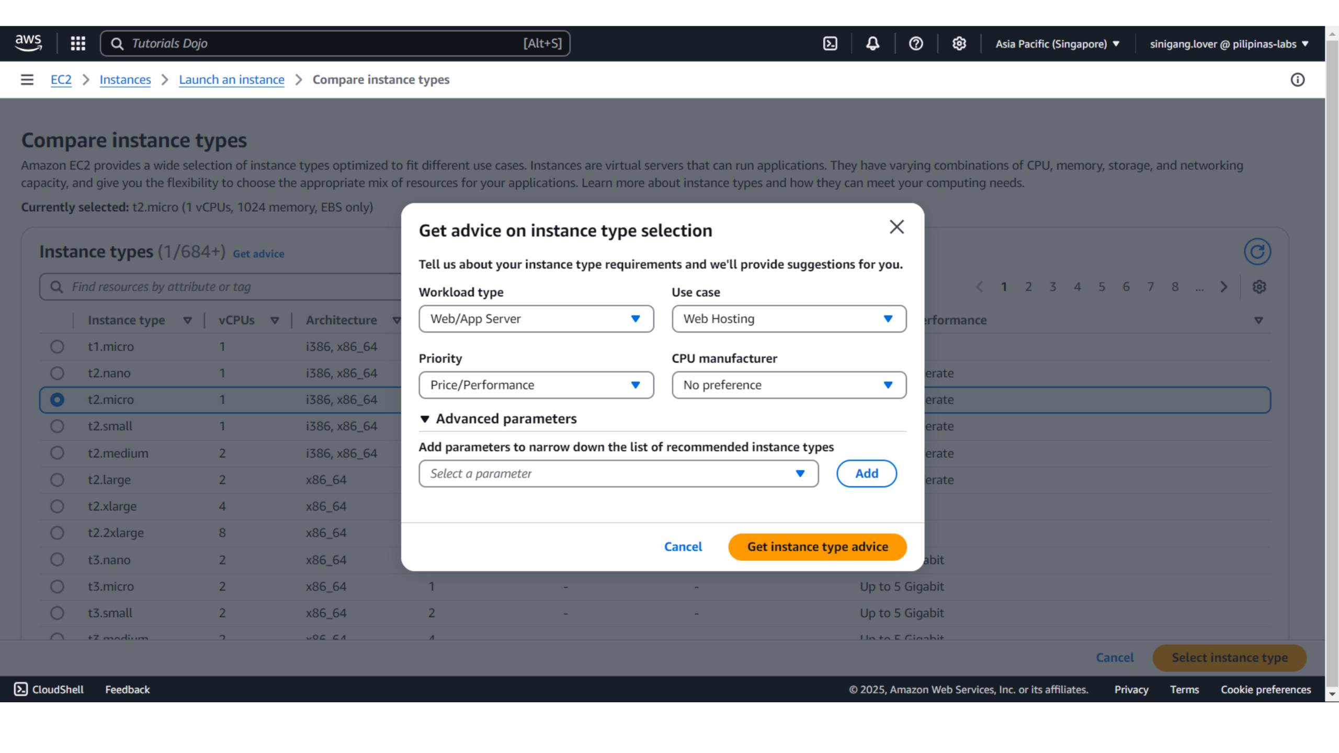Click the refresh instance types icon
This screenshot has height=753, width=1339.
coord(1257,252)
